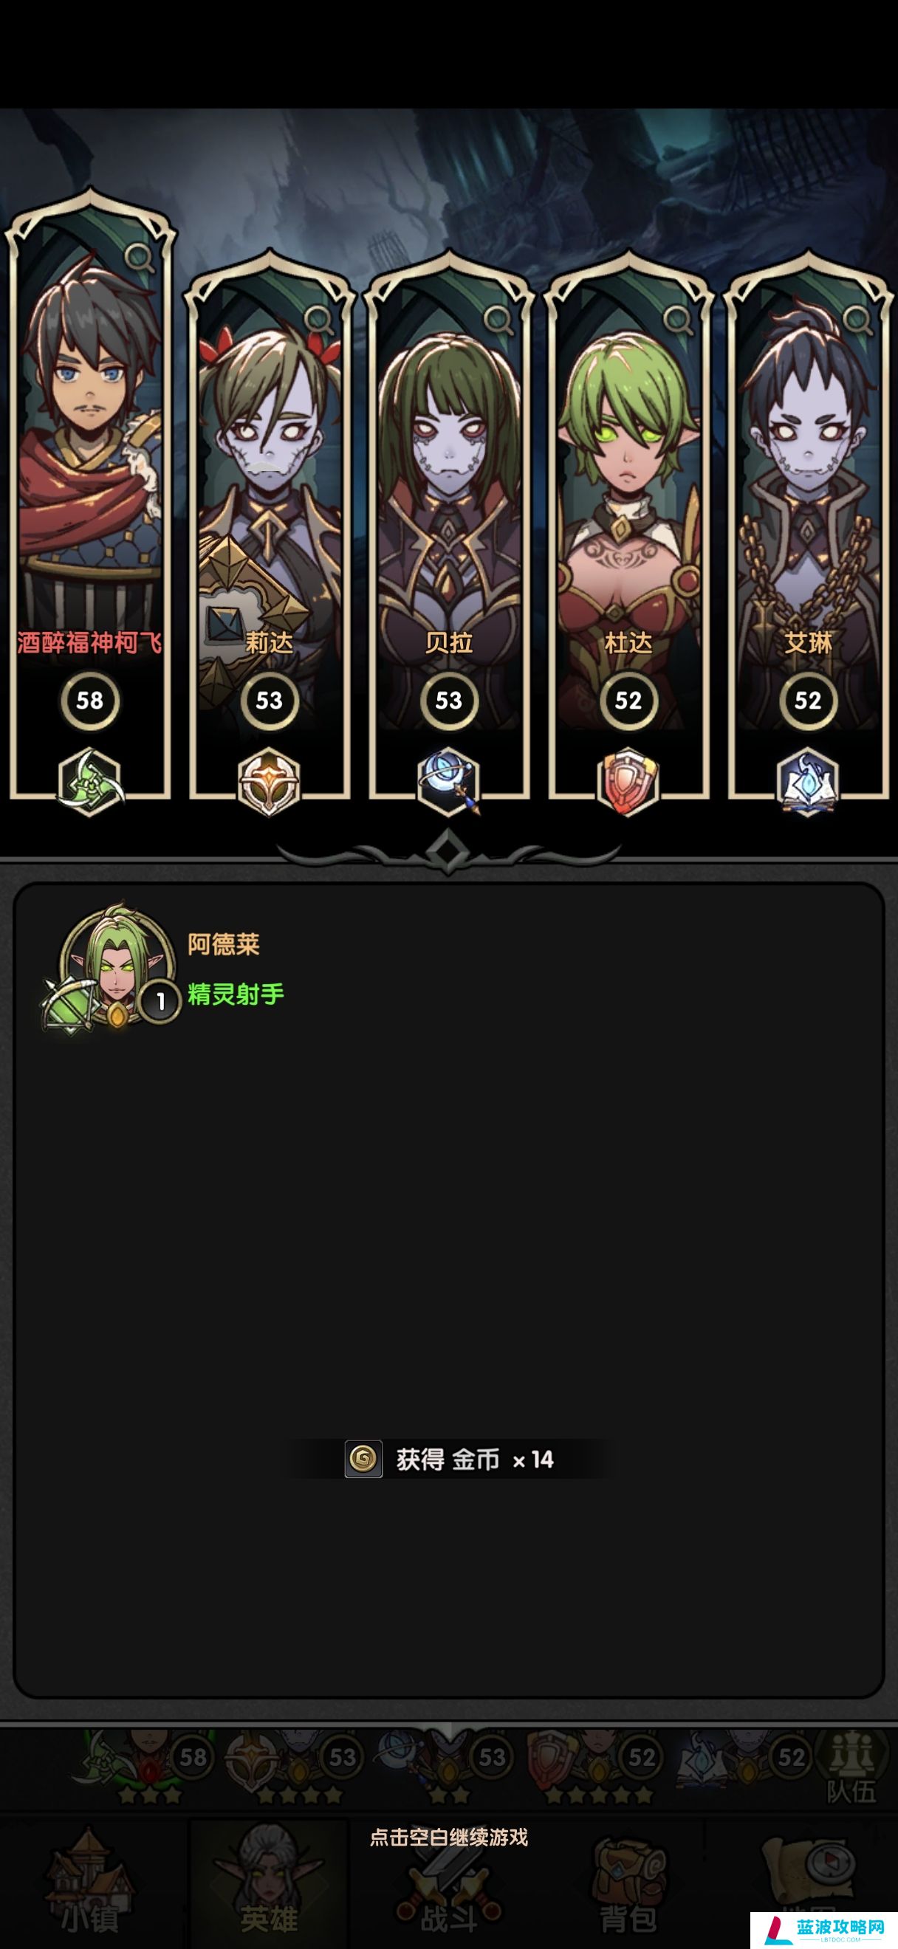Open 英雄 tab in bottom bar

268,1883
